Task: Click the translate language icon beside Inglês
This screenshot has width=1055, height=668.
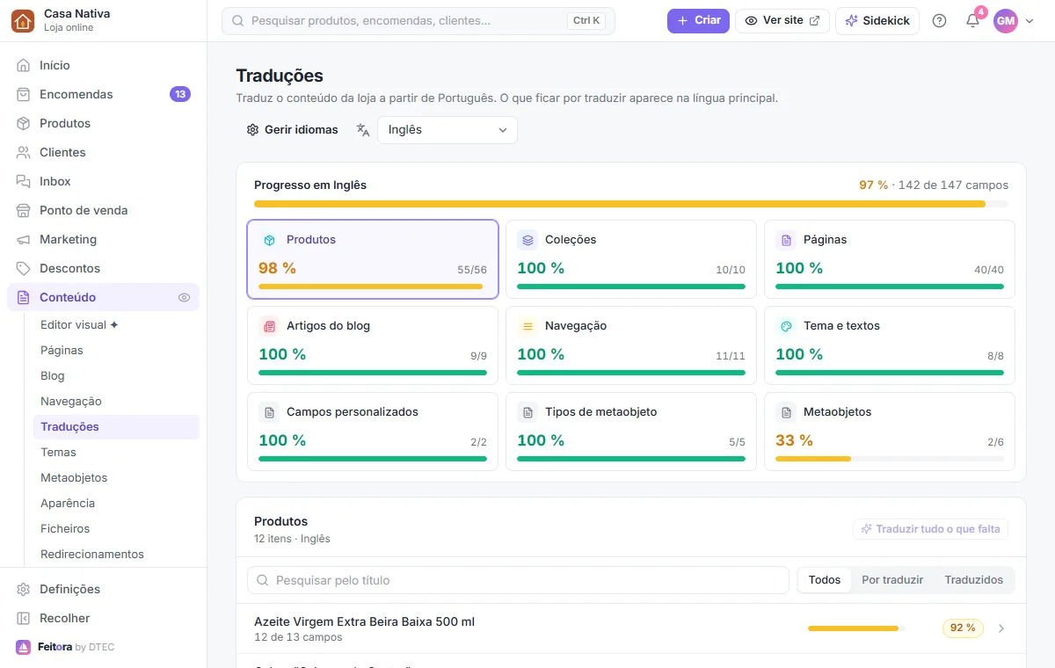Action: coord(363,130)
